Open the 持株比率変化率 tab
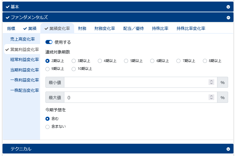Image resolution: width=236 pixels, height=156 pixels. [x=191, y=28]
